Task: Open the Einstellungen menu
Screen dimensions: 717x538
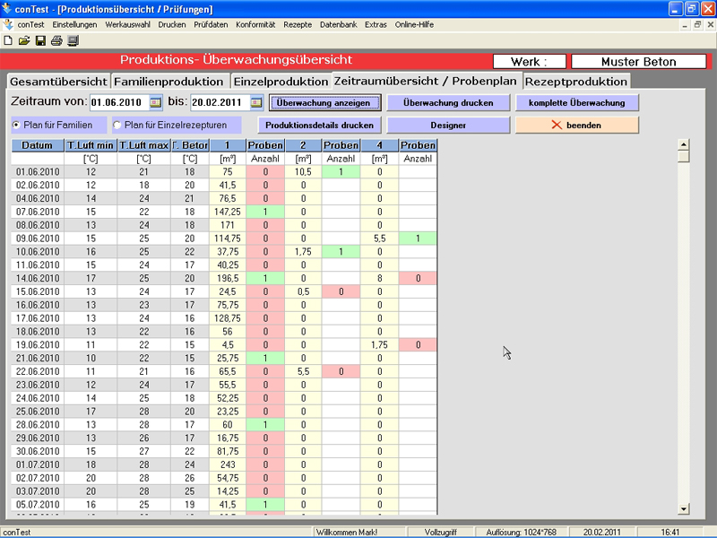Action: click(74, 25)
